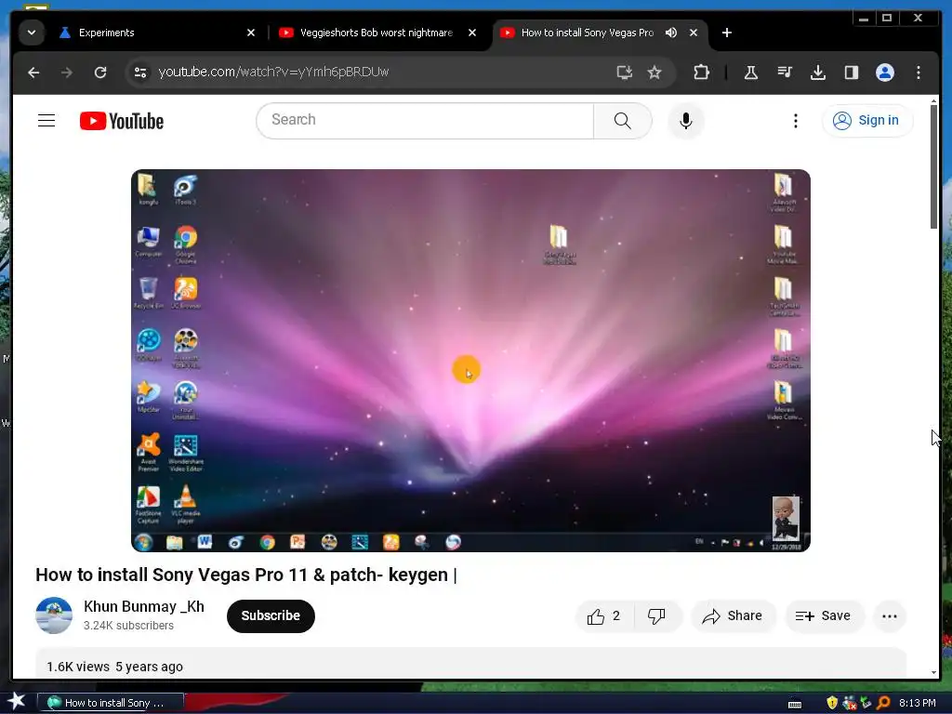The width and height of the screenshot is (952, 714).
Task: Open YouTube hamburger guide menu
Action: pyautogui.click(x=46, y=120)
